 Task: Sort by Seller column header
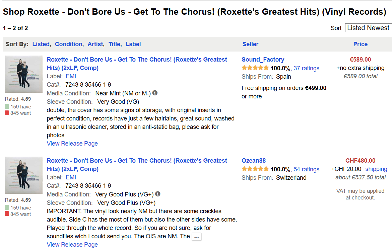point(250,44)
